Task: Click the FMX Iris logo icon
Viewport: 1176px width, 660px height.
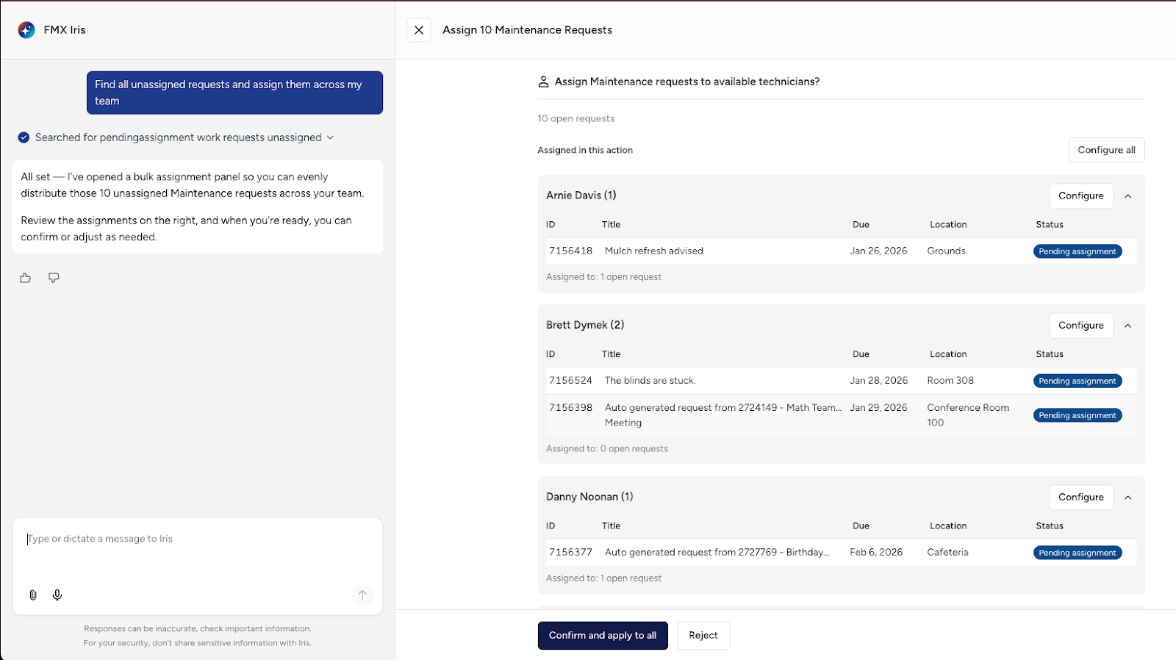Action: coord(26,30)
